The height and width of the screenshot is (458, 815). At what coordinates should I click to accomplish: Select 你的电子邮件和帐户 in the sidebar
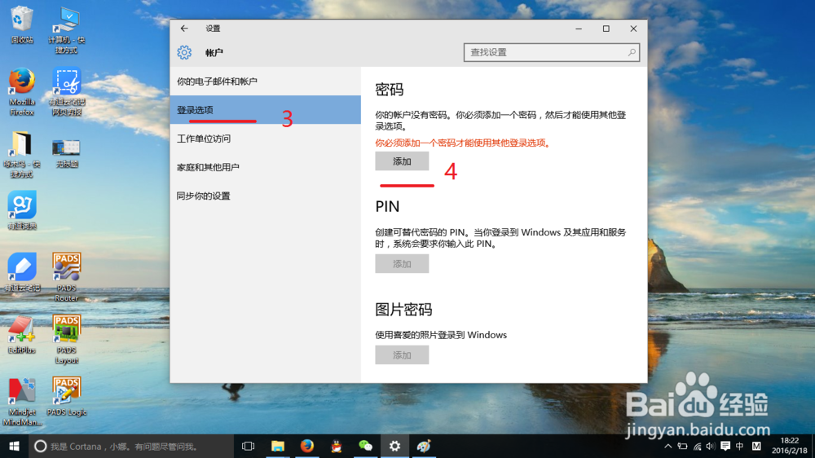265,81
